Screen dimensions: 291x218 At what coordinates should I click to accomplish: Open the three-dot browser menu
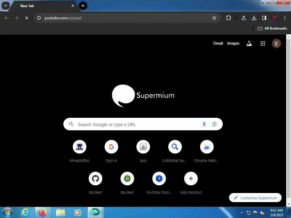click(x=285, y=18)
